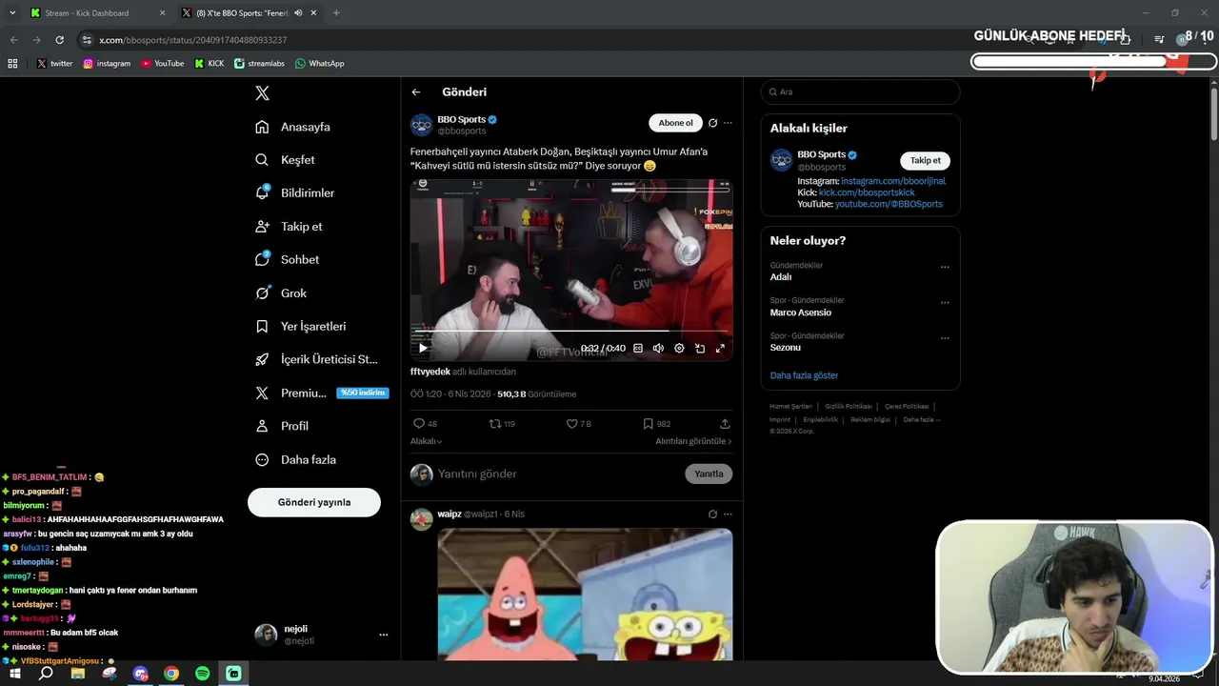The height and width of the screenshot is (686, 1219).
Task: Open streamlabs bookmark
Action: [259, 64]
